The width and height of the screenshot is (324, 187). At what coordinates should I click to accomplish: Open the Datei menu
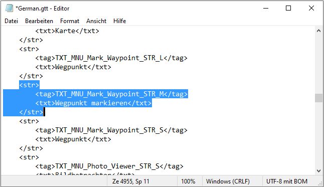(12, 21)
